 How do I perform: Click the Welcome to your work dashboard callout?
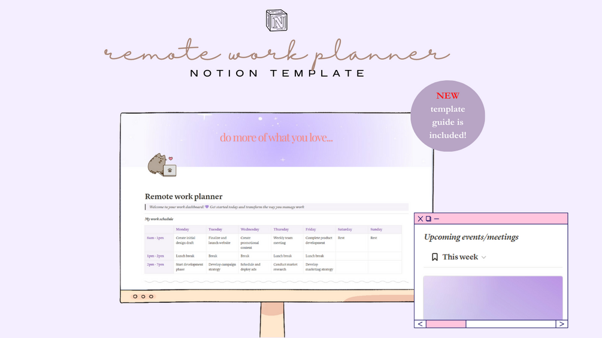pos(276,207)
